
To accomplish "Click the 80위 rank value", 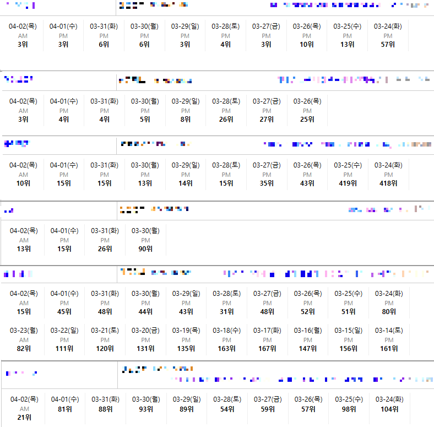I will [389, 312].
